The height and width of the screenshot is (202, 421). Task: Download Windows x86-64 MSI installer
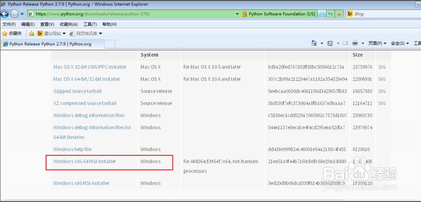(x=85, y=161)
